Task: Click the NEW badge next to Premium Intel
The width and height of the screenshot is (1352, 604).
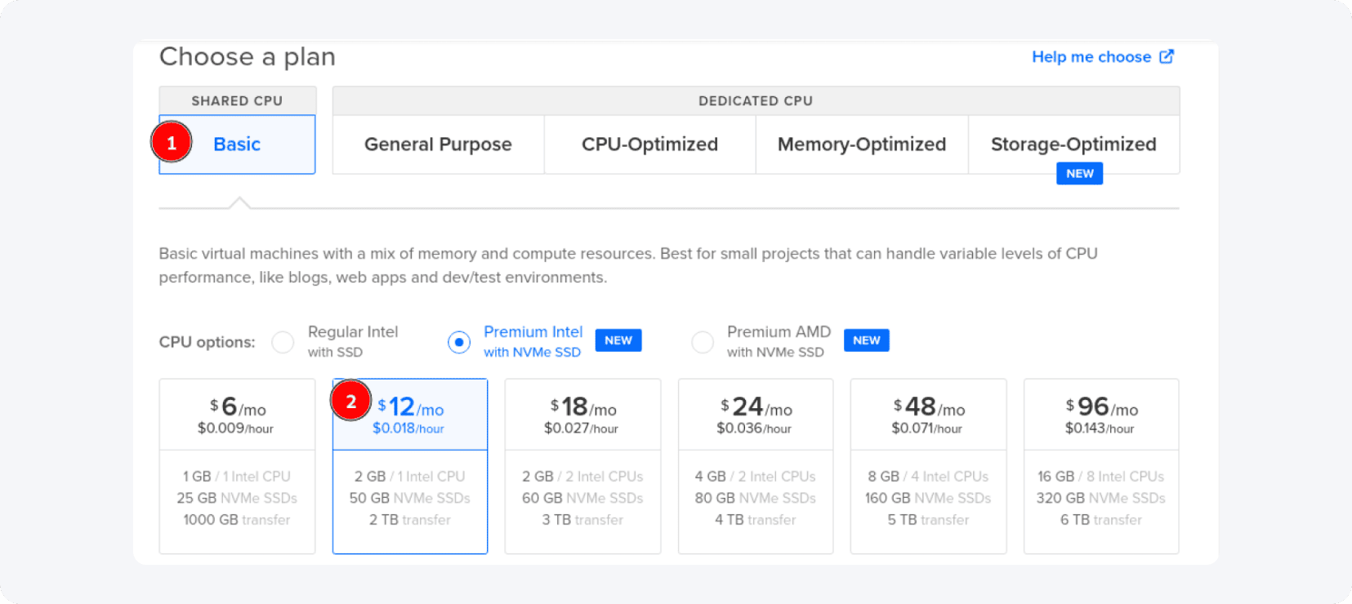Action: pos(618,340)
